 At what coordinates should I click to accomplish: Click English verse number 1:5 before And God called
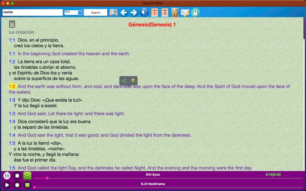point(12,168)
